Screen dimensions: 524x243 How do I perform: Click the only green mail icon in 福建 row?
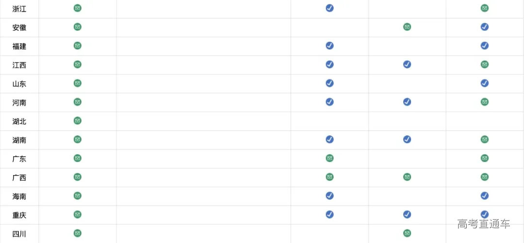(78, 46)
